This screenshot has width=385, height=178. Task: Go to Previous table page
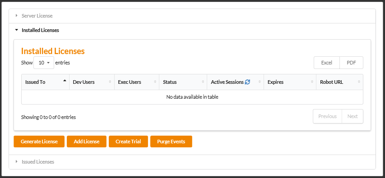pos(327,116)
